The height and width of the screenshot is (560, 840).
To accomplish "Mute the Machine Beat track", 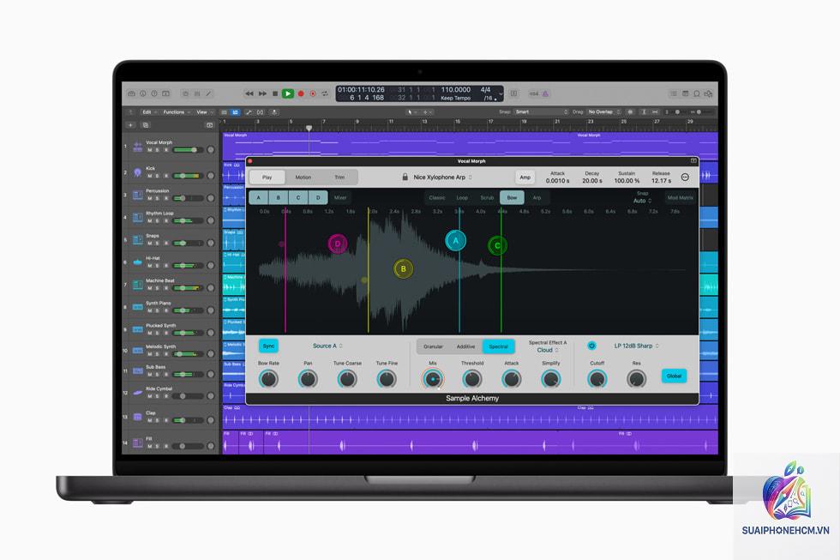I will 149,288.
